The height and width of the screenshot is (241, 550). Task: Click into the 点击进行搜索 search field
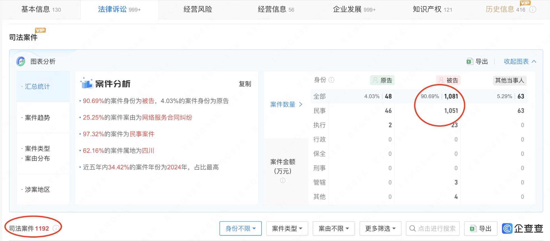pos(433,228)
